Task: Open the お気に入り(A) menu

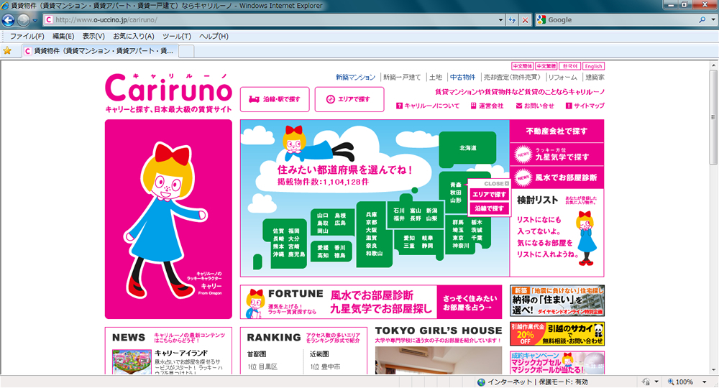Action: coord(134,36)
